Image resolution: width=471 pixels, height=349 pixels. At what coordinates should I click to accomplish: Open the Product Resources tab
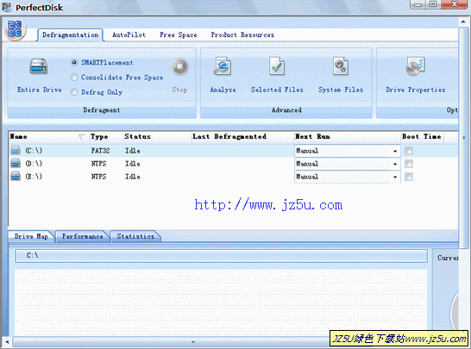pyautogui.click(x=242, y=34)
